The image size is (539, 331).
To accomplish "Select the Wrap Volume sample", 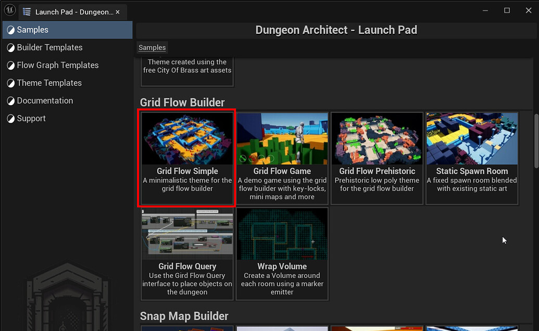I will click(282, 252).
